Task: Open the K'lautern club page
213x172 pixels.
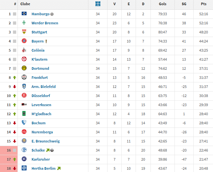Action: [39, 59]
